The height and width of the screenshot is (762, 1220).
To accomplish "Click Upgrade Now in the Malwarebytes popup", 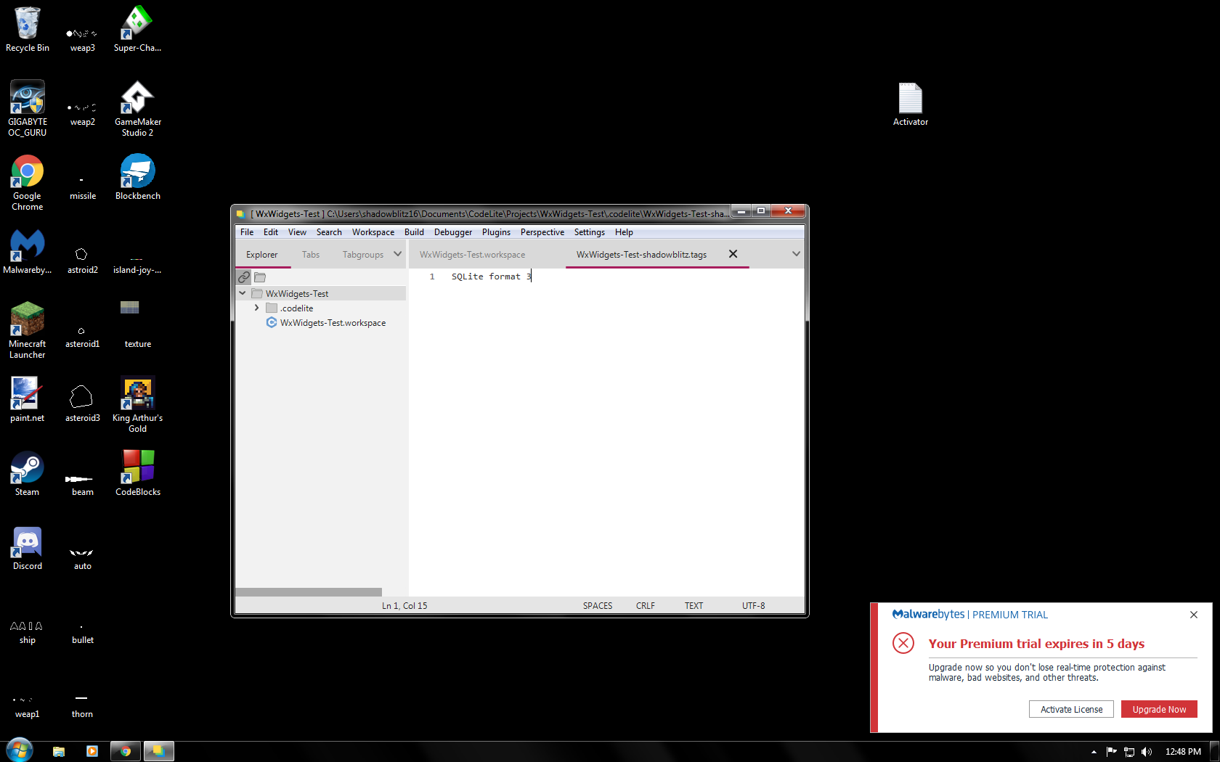I will (1158, 709).
